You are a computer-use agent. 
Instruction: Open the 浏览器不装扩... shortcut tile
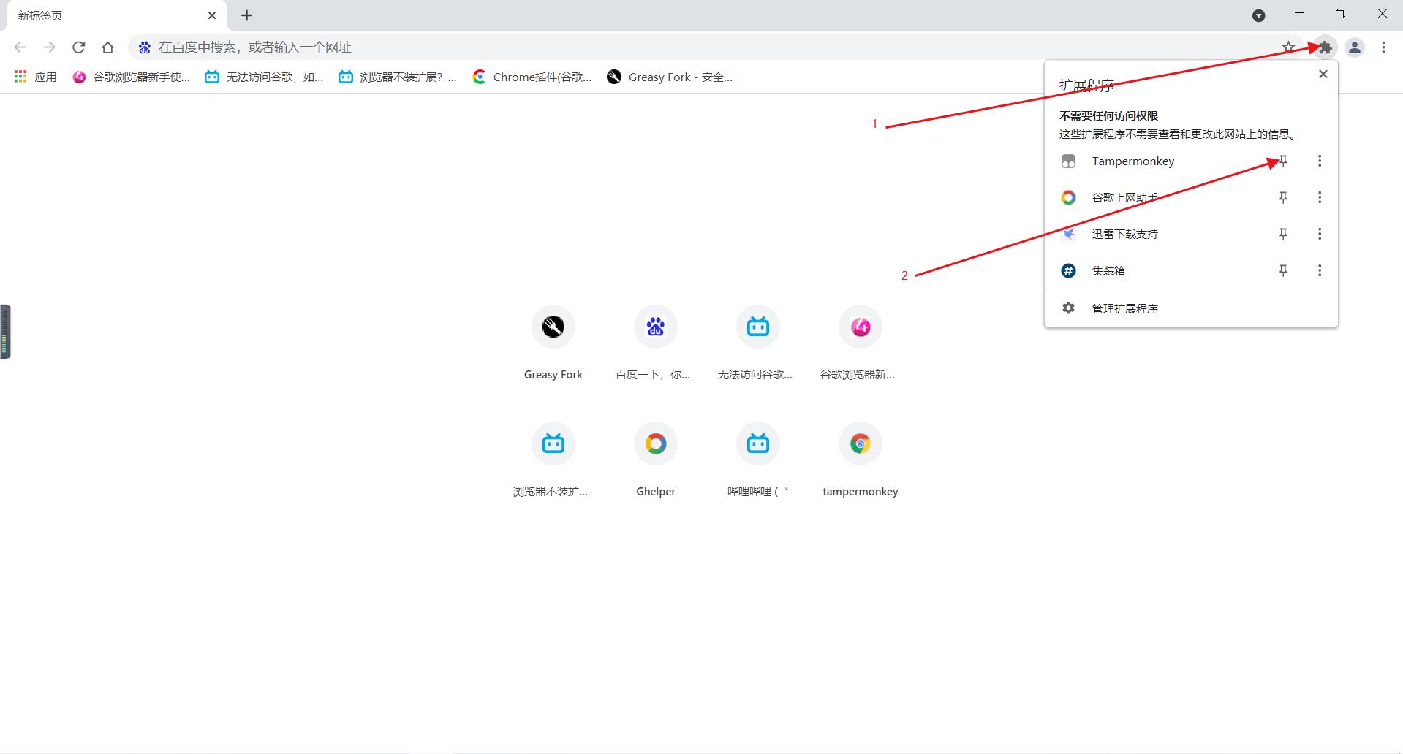click(x=553, y=459)
